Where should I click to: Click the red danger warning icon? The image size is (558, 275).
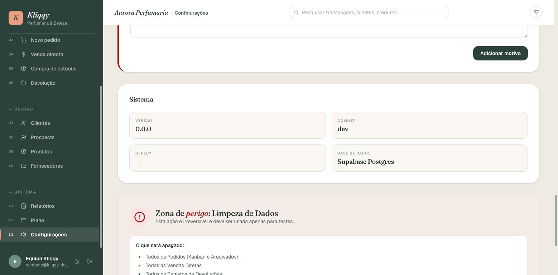[140, 217]
